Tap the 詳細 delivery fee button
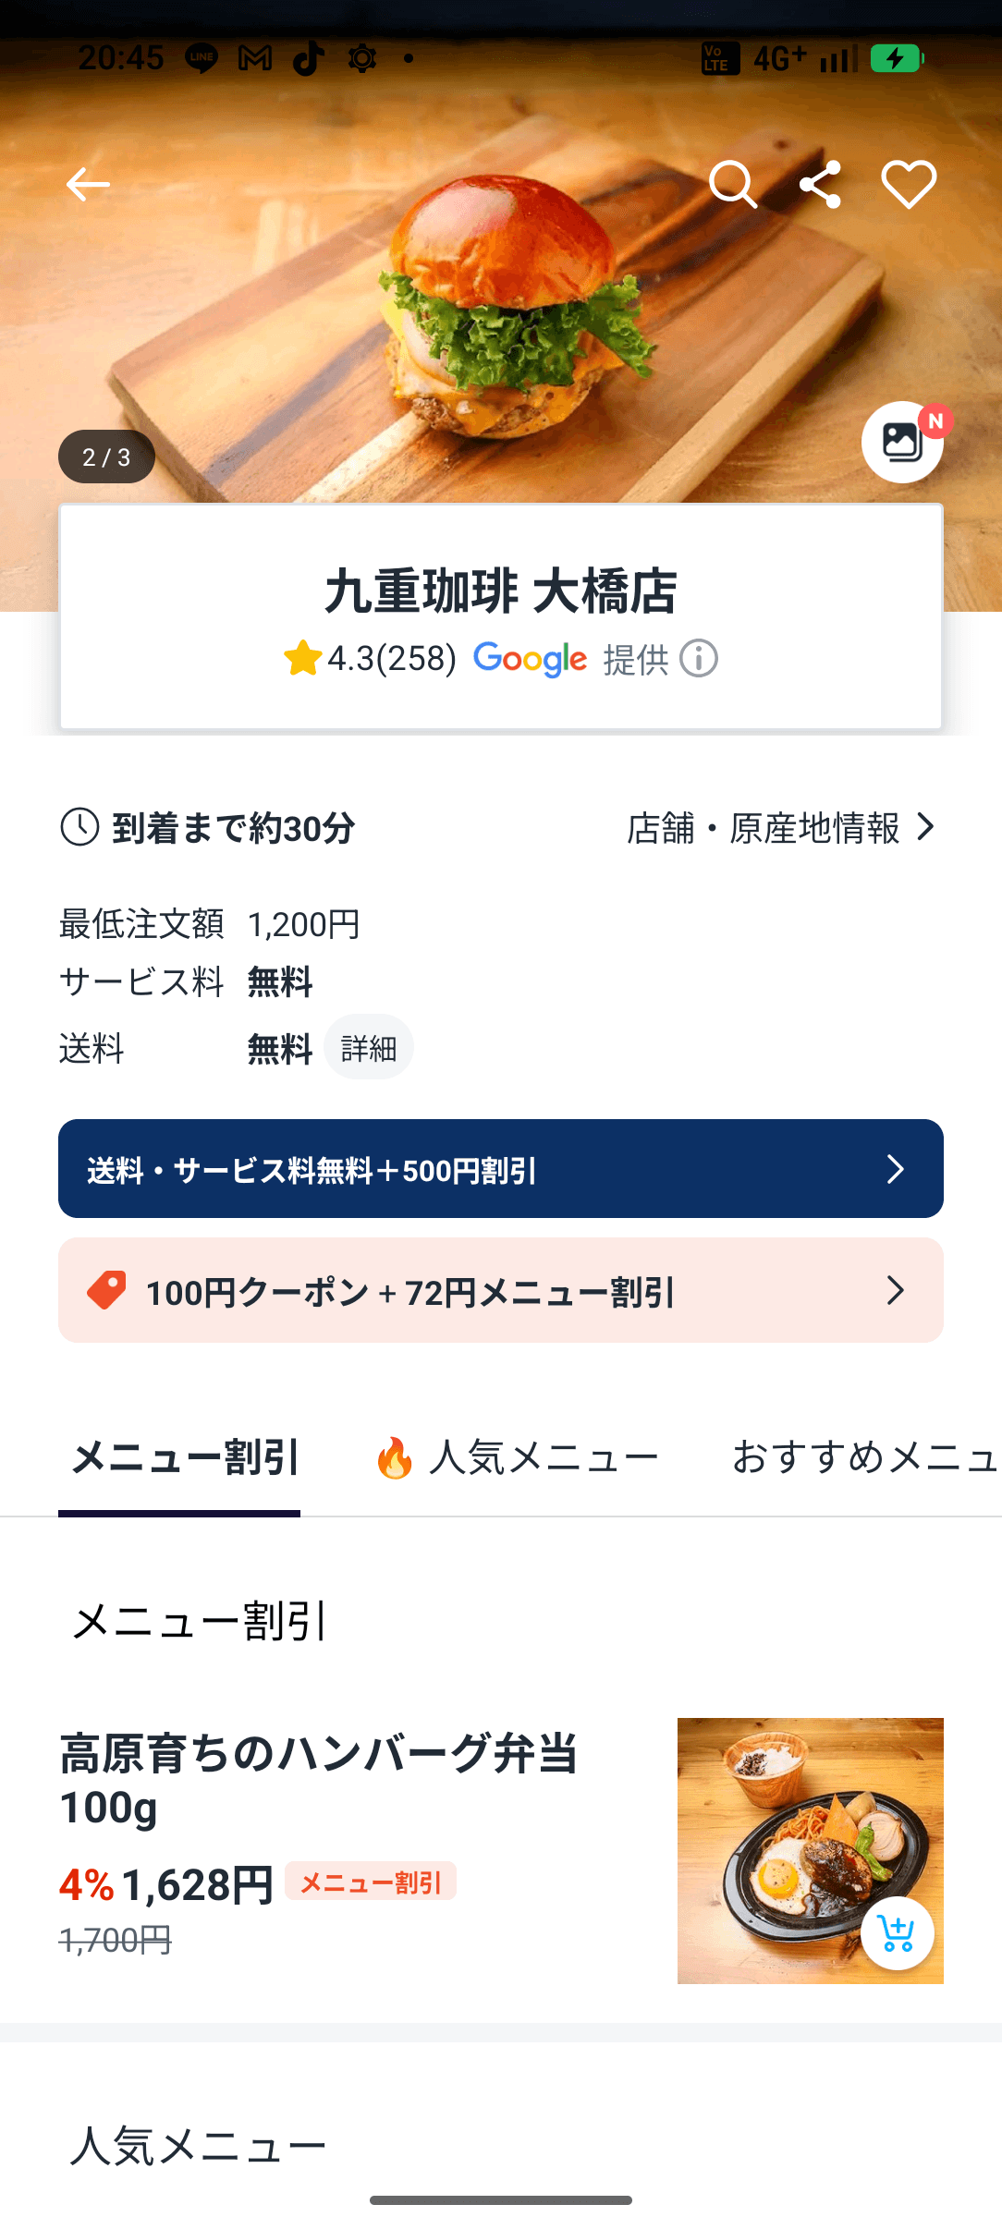The image size is (1002, 2229). [368, 1048]
